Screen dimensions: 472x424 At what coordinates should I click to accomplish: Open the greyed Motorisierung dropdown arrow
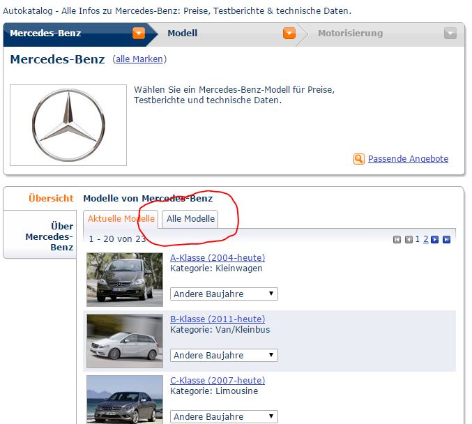pyautogui.click(x=450, y=33)
